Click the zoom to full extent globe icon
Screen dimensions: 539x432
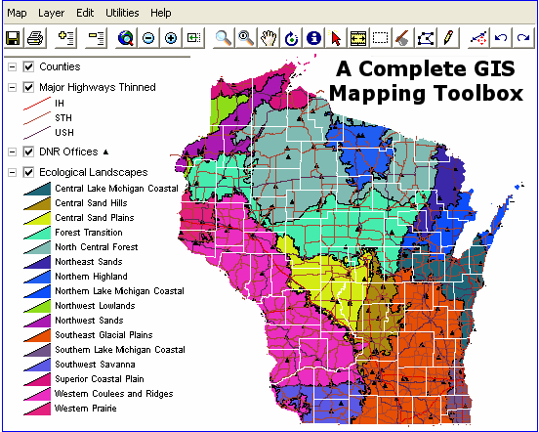[x=126, y=37]
